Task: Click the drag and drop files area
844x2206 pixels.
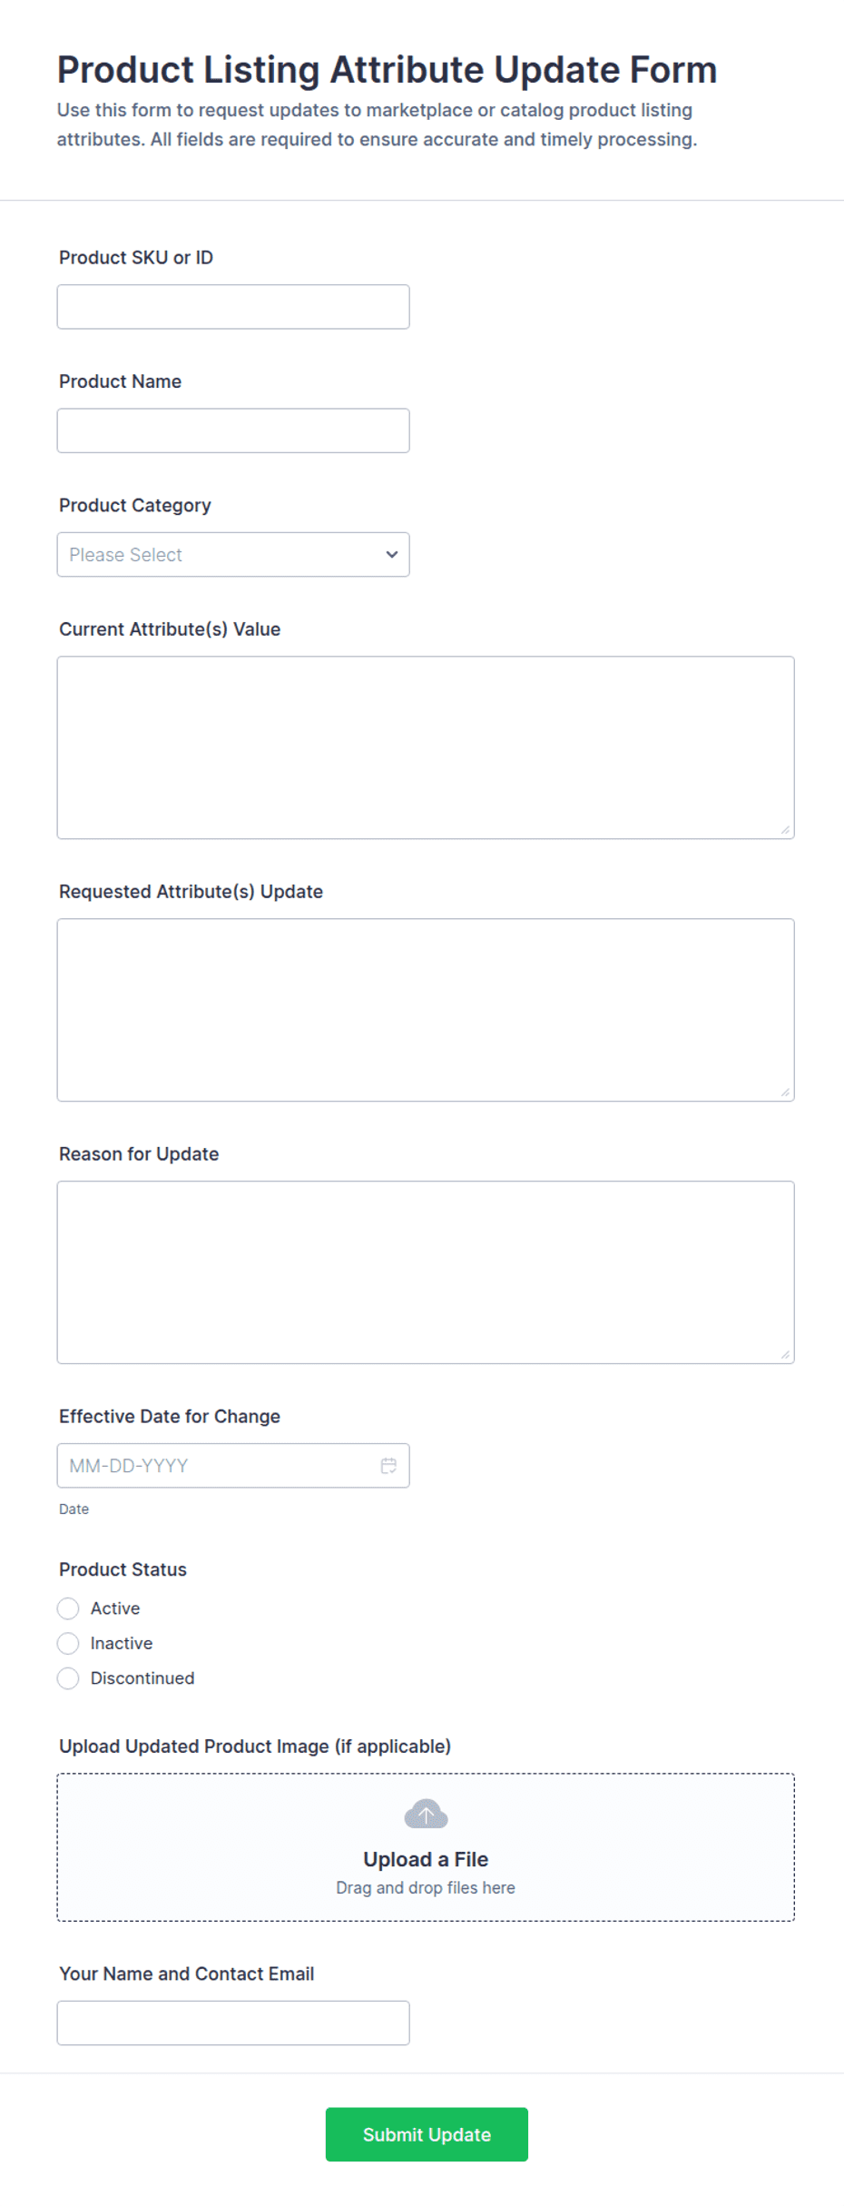Action: pos(426,1847)
